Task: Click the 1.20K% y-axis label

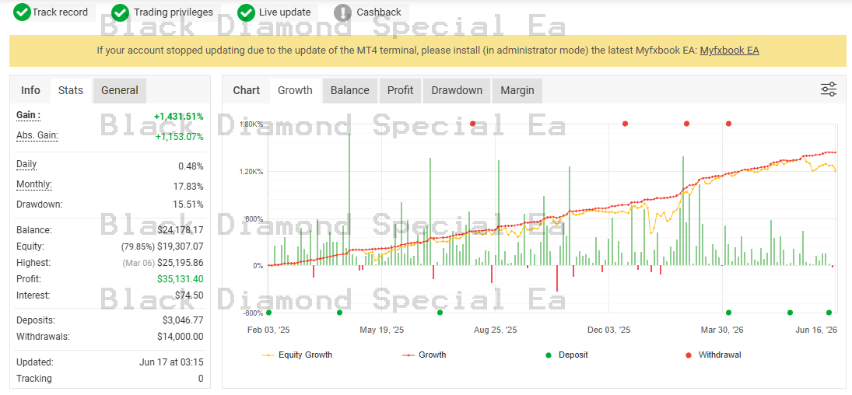Action: coord(251,172)
